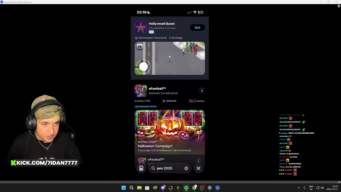Switch ENG FR input language
Screen dimensions: 341x192
click(311, 188)
